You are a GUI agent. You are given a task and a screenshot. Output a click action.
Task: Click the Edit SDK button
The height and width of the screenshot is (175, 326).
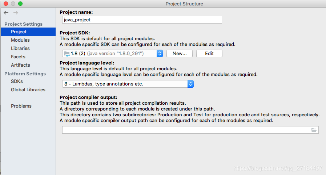point(209,54)
